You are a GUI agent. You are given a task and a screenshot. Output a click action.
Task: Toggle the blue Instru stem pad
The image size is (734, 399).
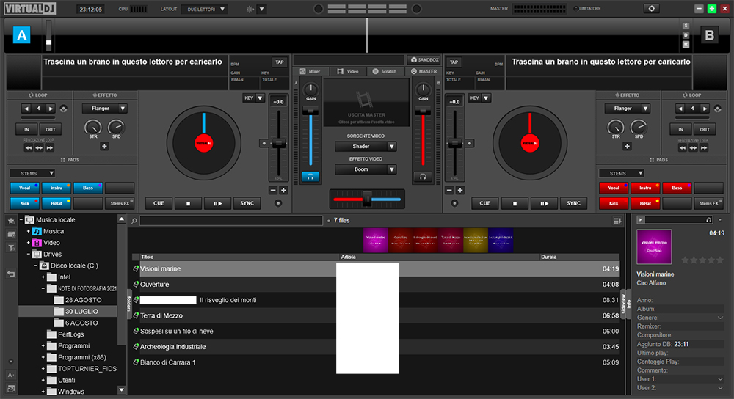click(57, 188)
